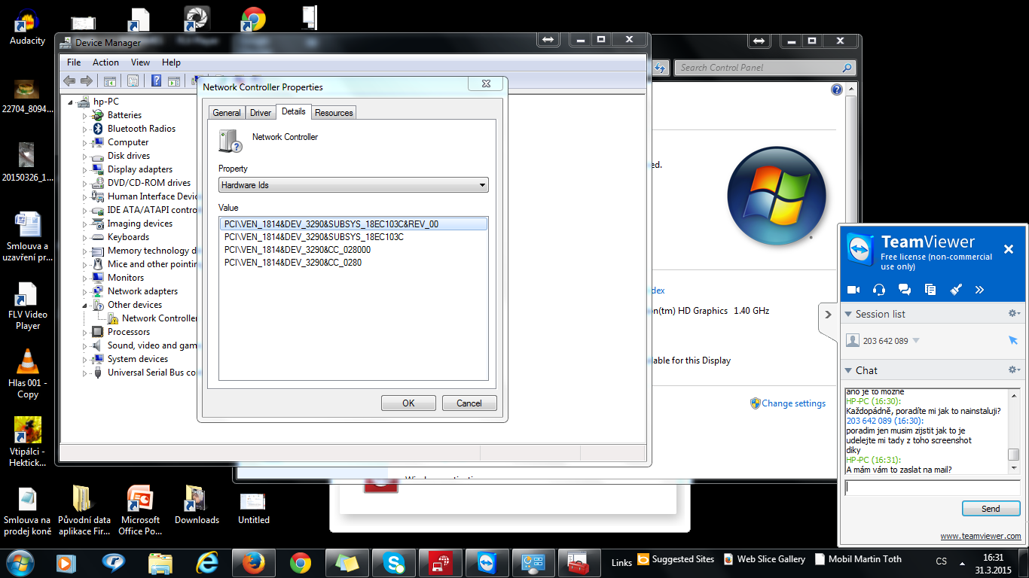Start video in TeamViewer panel
This screenshot has height=578, width=1029.
[853, 290]
